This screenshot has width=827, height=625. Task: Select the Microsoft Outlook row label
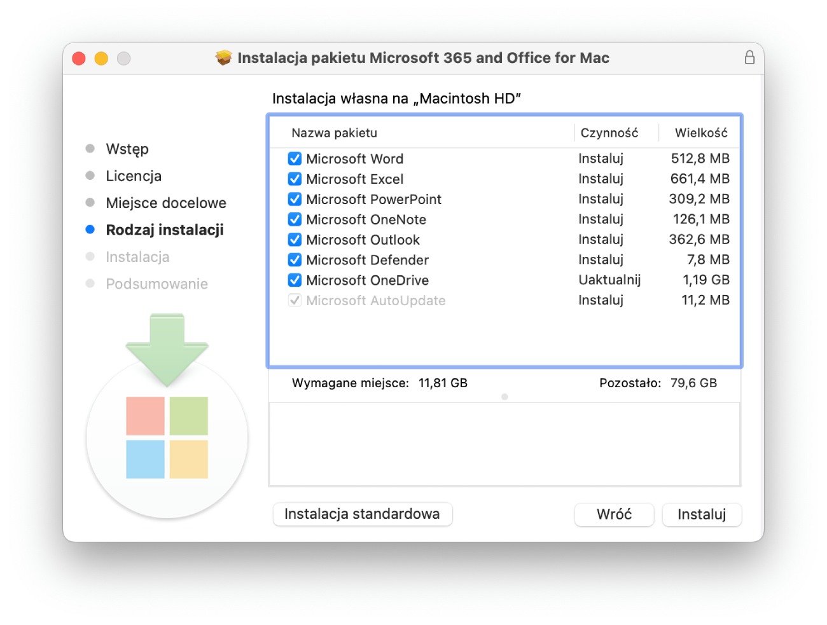(x=363, y=240)
